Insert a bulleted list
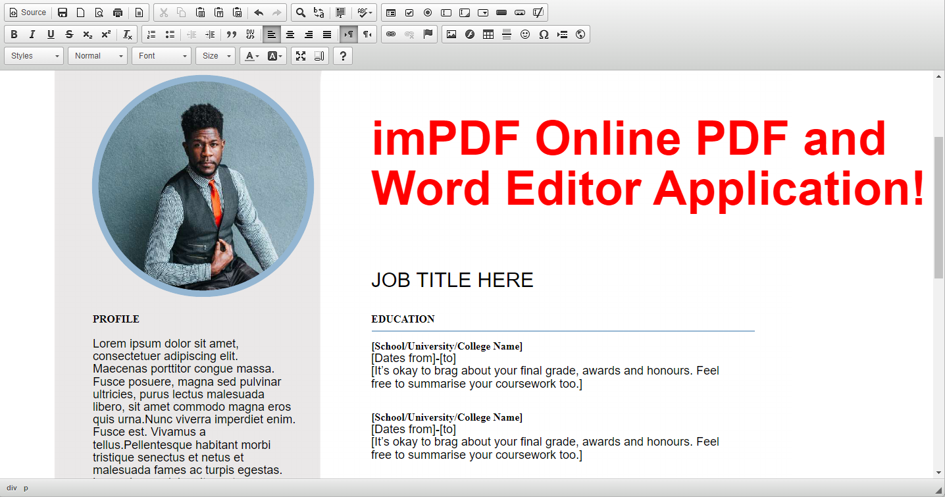Image resolution: width=945 pixels, height=497 pixels. (170, 34)
